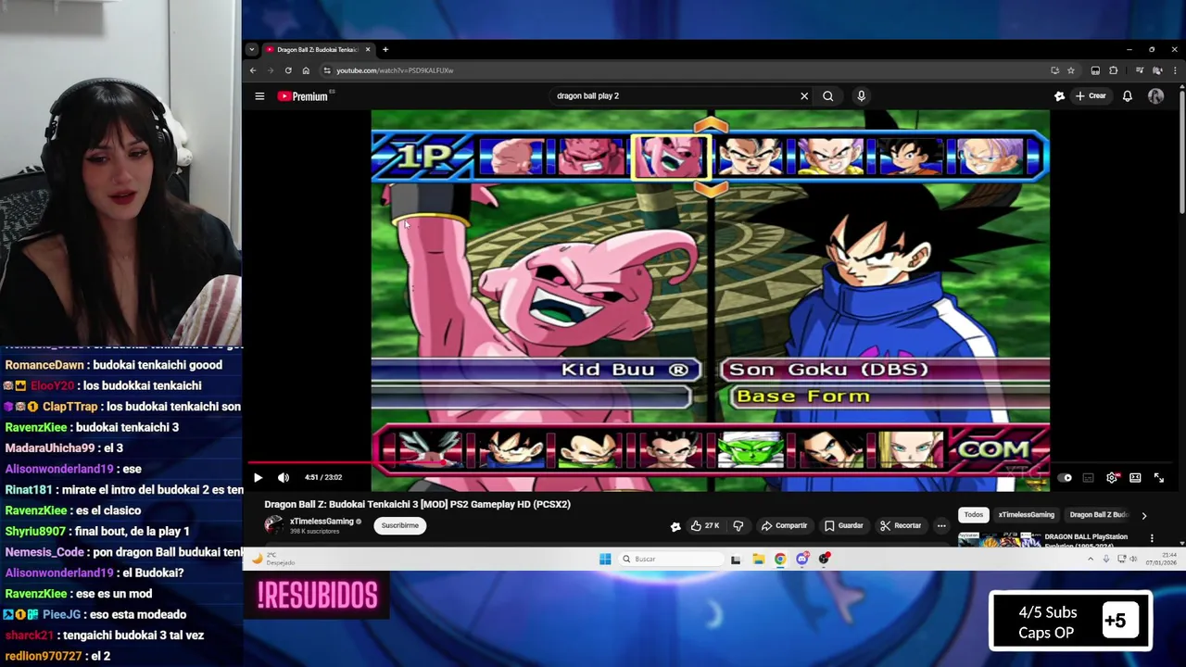1186x667 pixels.
Task: Select the Todos filter chip
Action: point(973,515)
